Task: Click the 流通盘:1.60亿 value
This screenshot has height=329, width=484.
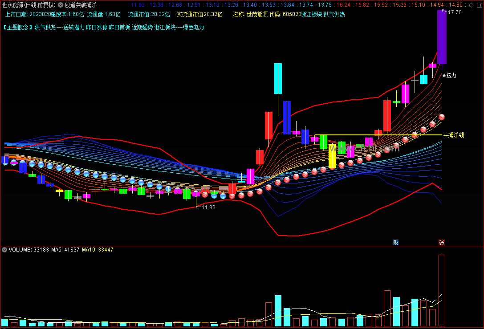Action: pyautogui.click(x=104, y=15)
